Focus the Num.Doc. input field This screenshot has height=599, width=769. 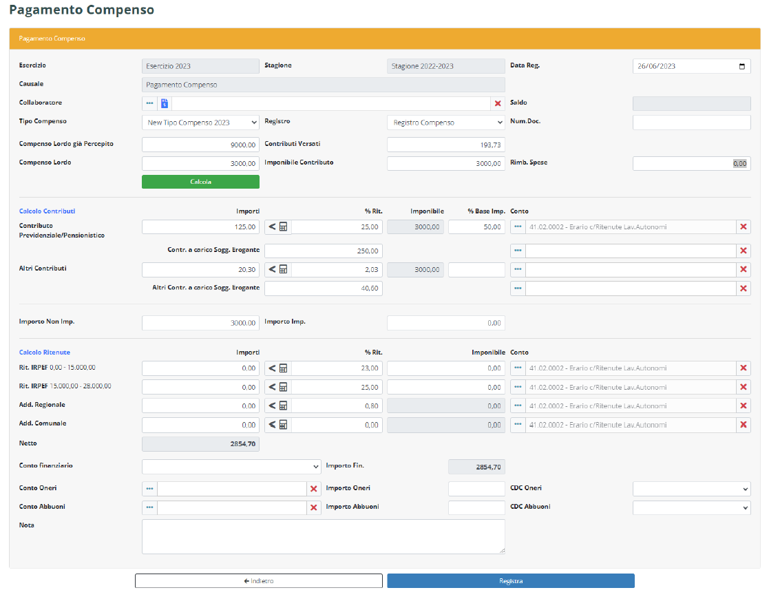pos(691,123)
